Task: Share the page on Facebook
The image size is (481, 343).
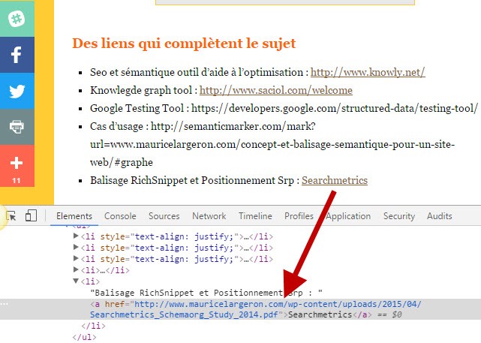Action: pyautogui.click(x=17, y=55)
